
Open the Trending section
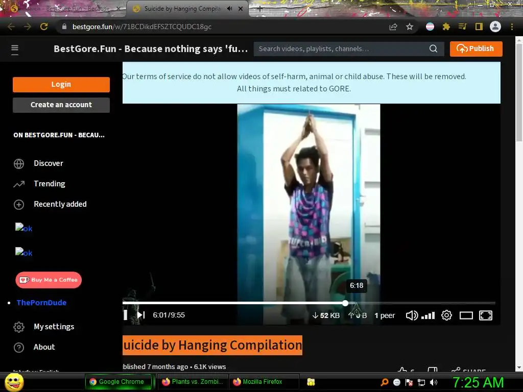50,184
